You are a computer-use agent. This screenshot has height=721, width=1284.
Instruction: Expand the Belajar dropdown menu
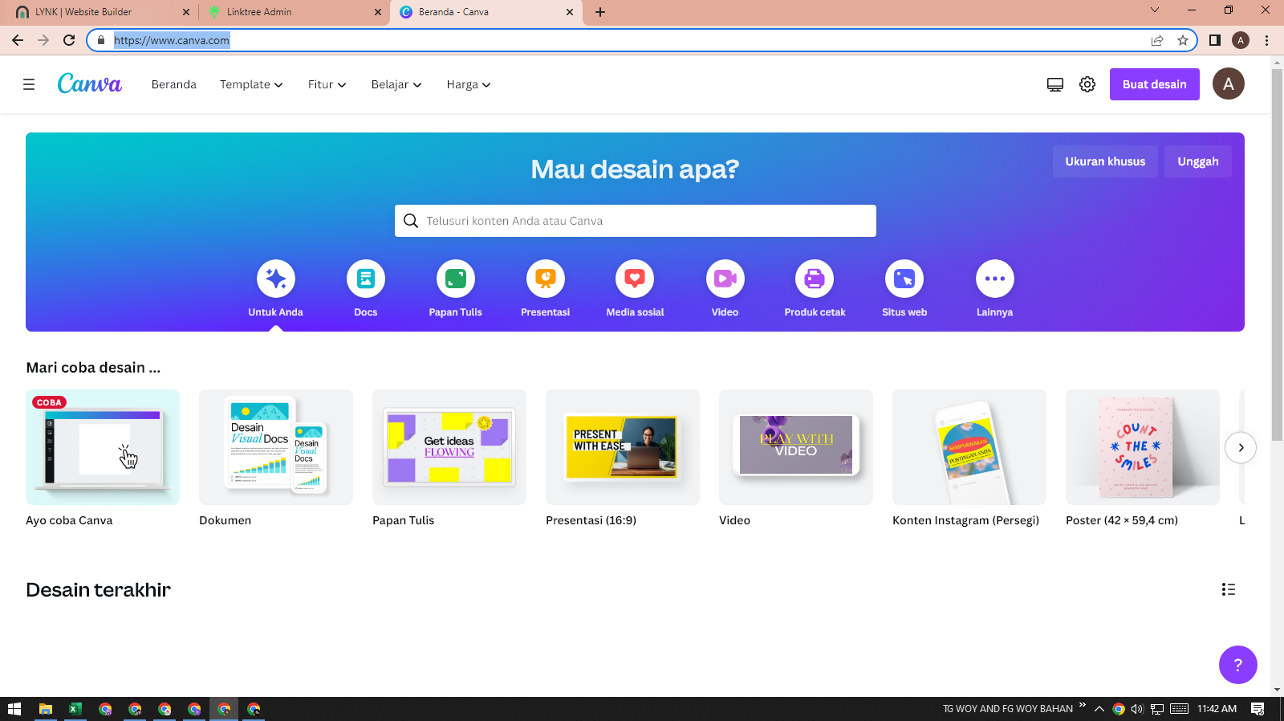pos(396,84)
